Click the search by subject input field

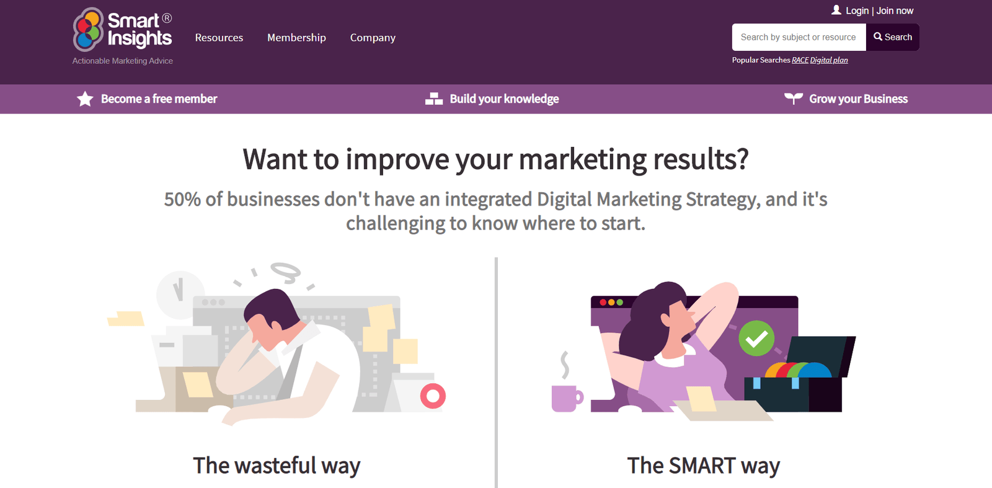[x=799, y=37]
